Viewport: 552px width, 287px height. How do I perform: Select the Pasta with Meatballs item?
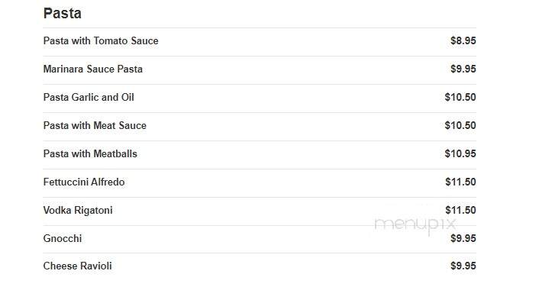click(90, 153)
